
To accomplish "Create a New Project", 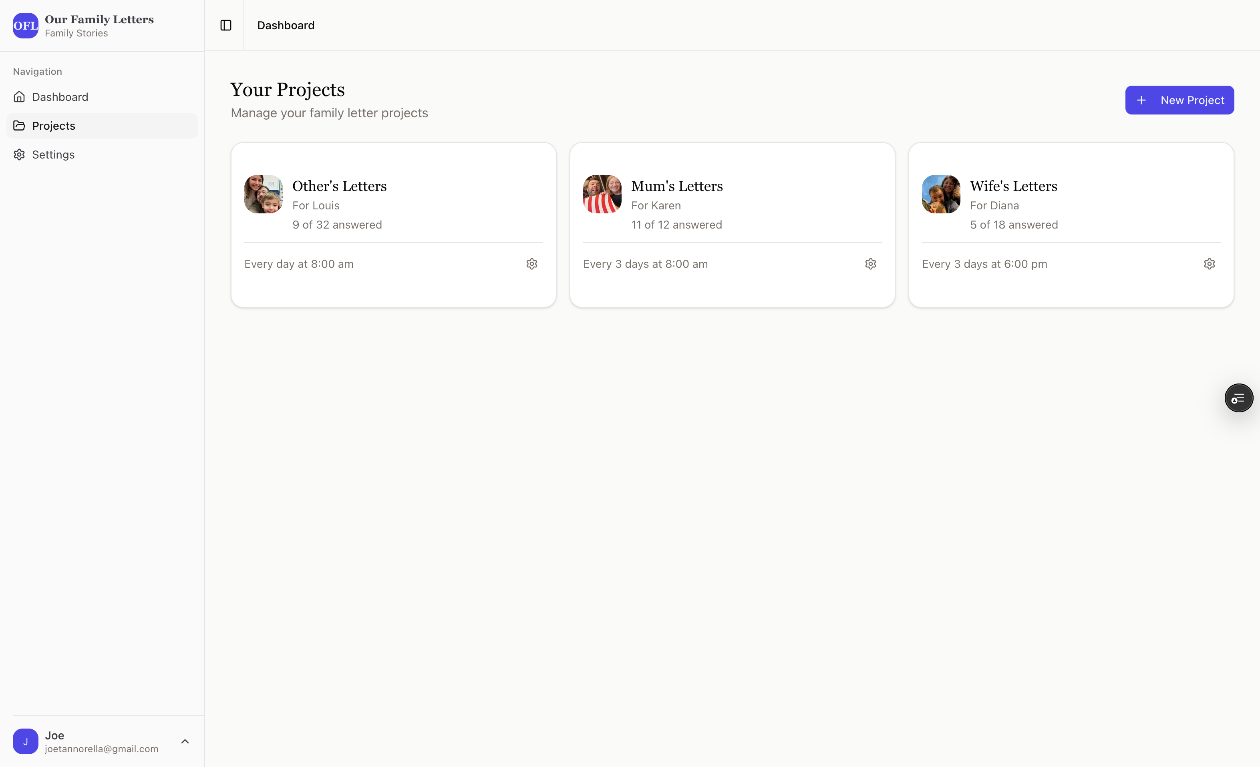I will tap(1179, 100).
